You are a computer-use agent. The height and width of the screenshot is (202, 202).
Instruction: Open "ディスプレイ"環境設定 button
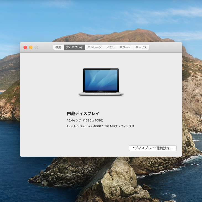(153, 148)
